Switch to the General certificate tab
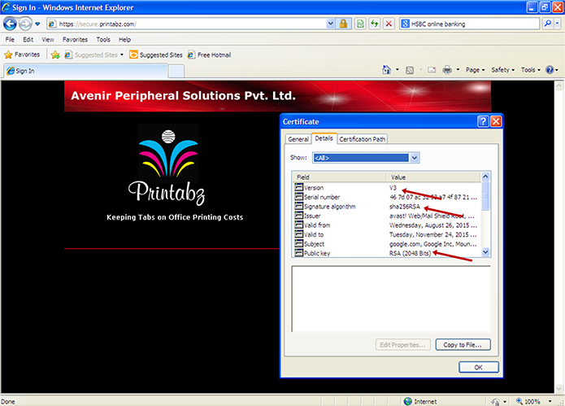Image resolution: width=565 pixels, height=406 pixels. coord(298,139)
